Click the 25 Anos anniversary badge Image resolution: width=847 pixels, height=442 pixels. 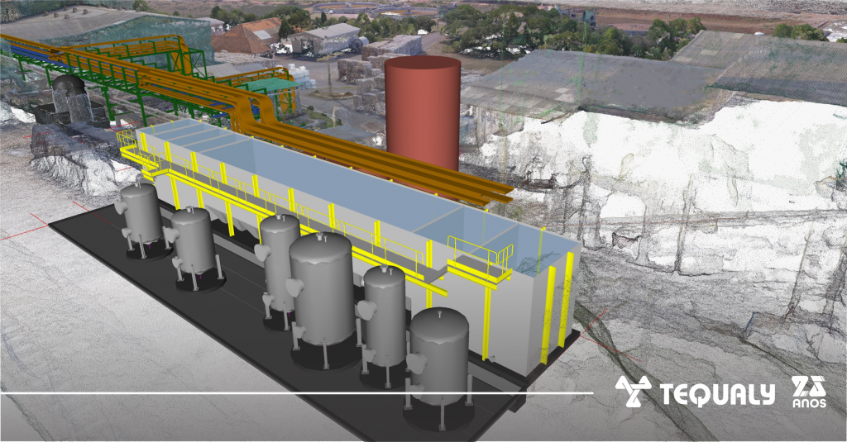pyautogui.click(x=808, y=392)
